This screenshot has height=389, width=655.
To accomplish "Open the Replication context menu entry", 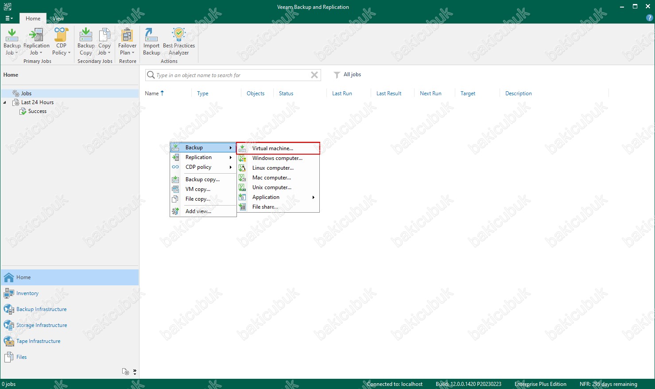I will pyautogui.click(x=203, y=157).
